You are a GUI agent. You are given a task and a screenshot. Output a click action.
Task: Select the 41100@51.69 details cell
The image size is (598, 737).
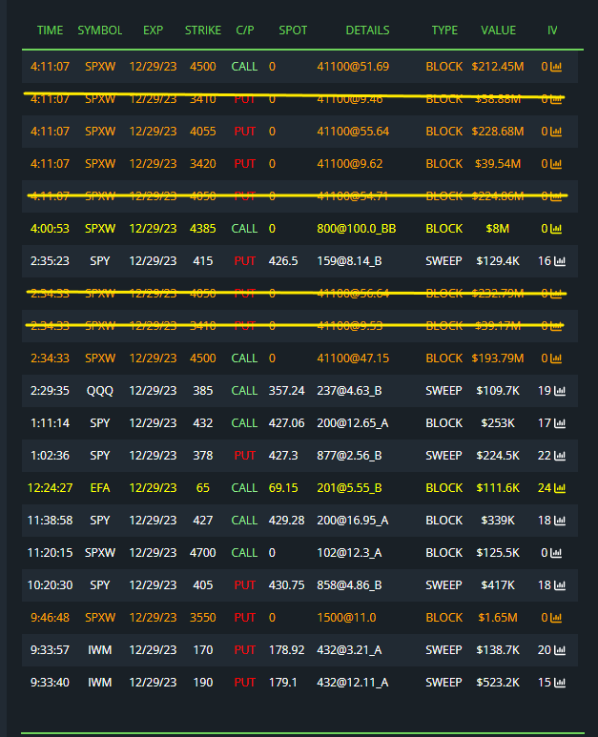click(353, 67)
